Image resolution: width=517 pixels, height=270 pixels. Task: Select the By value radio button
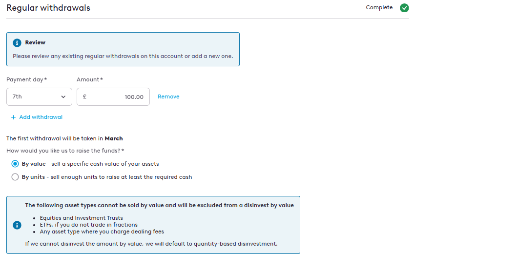[x=15, y=164]
